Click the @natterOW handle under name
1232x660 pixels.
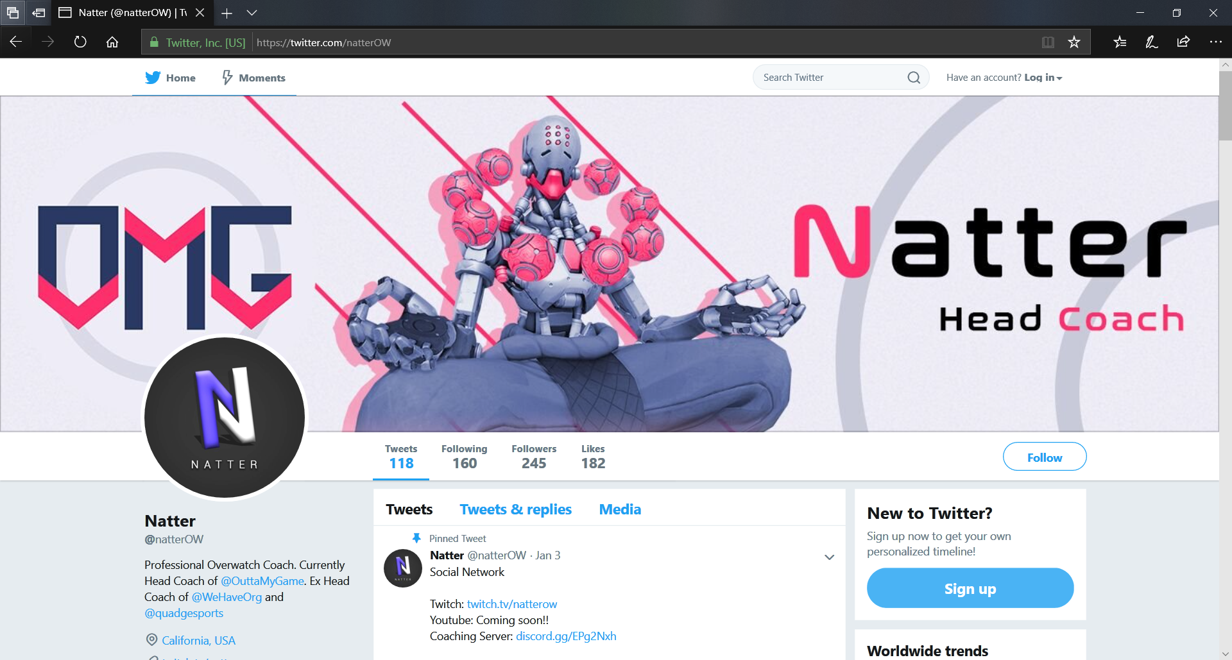coord(174,539)
